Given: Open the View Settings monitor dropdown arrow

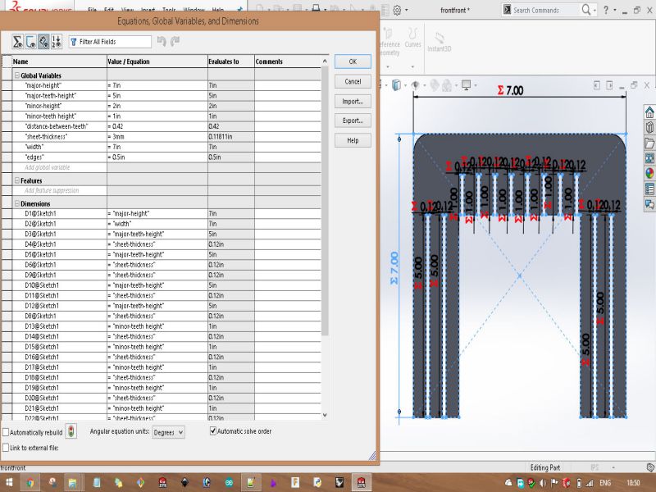Looking at the screenshot, I should tap(476, 86).
